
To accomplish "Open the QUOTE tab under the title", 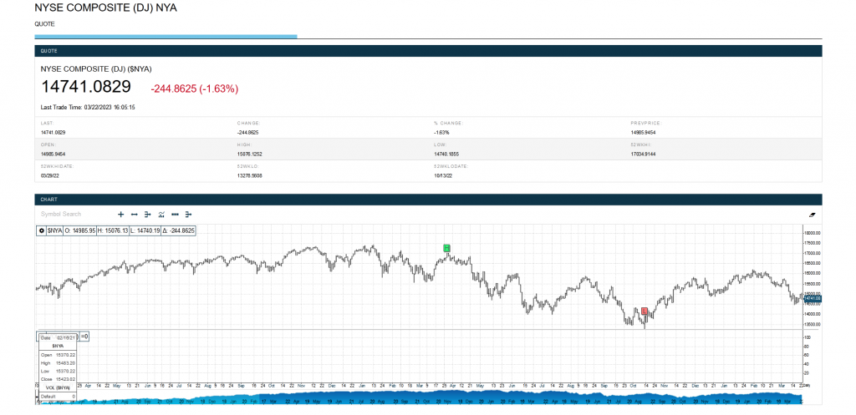I will [x=44, y=24].
